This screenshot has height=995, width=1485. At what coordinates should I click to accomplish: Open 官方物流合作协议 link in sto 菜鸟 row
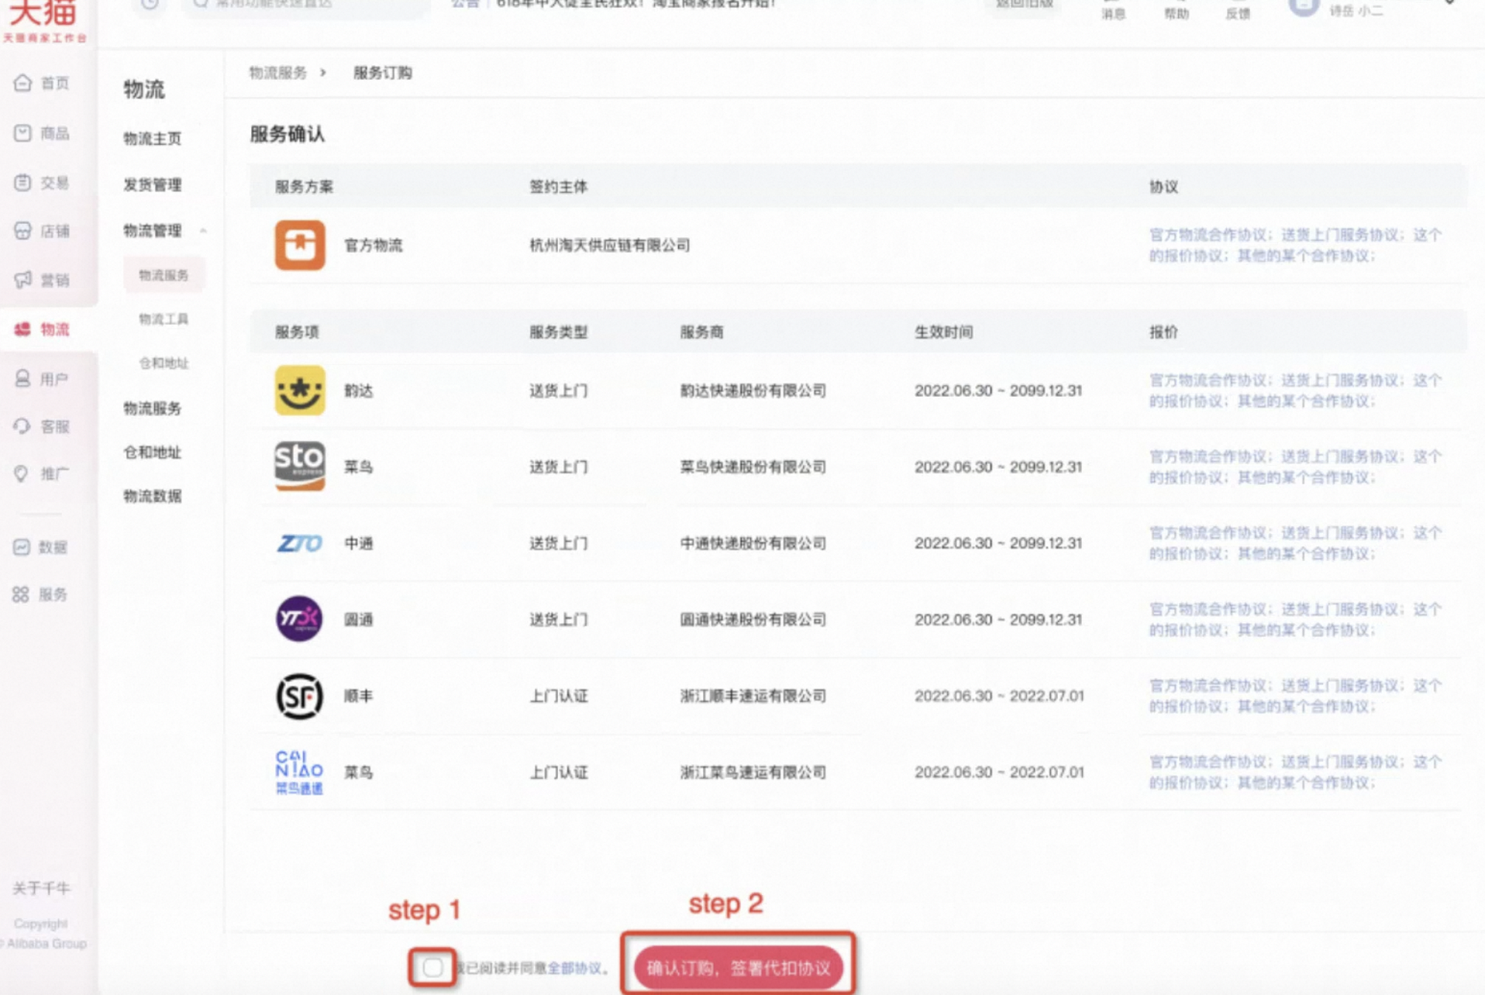coord(1208,456)
